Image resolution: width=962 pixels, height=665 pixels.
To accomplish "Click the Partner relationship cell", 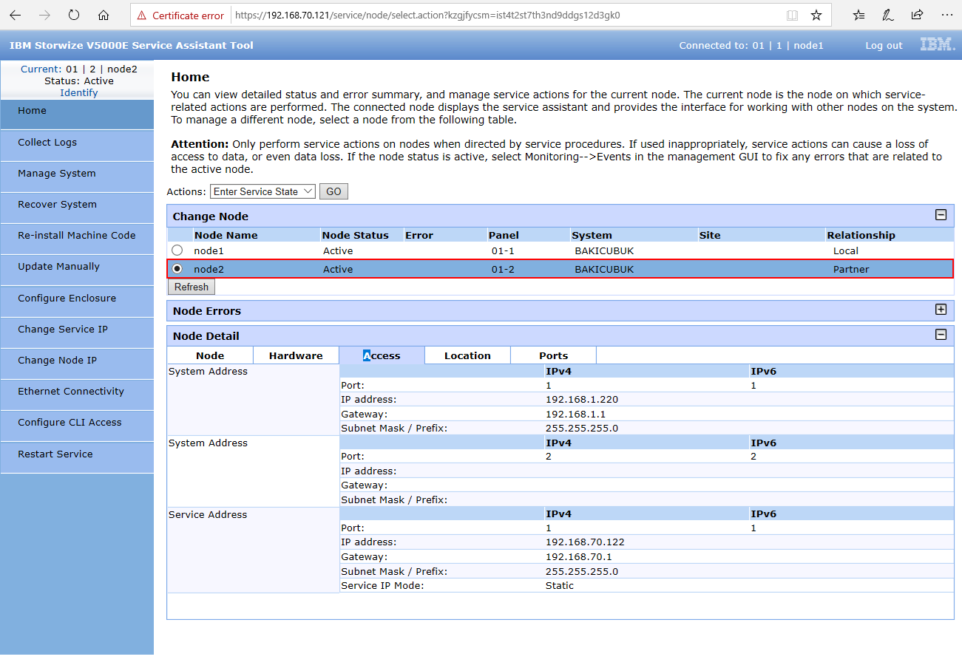I will 851,269.
